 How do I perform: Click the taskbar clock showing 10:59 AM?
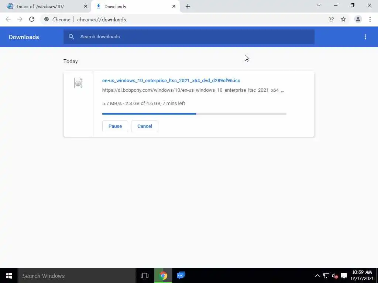(x=362, y=276)
